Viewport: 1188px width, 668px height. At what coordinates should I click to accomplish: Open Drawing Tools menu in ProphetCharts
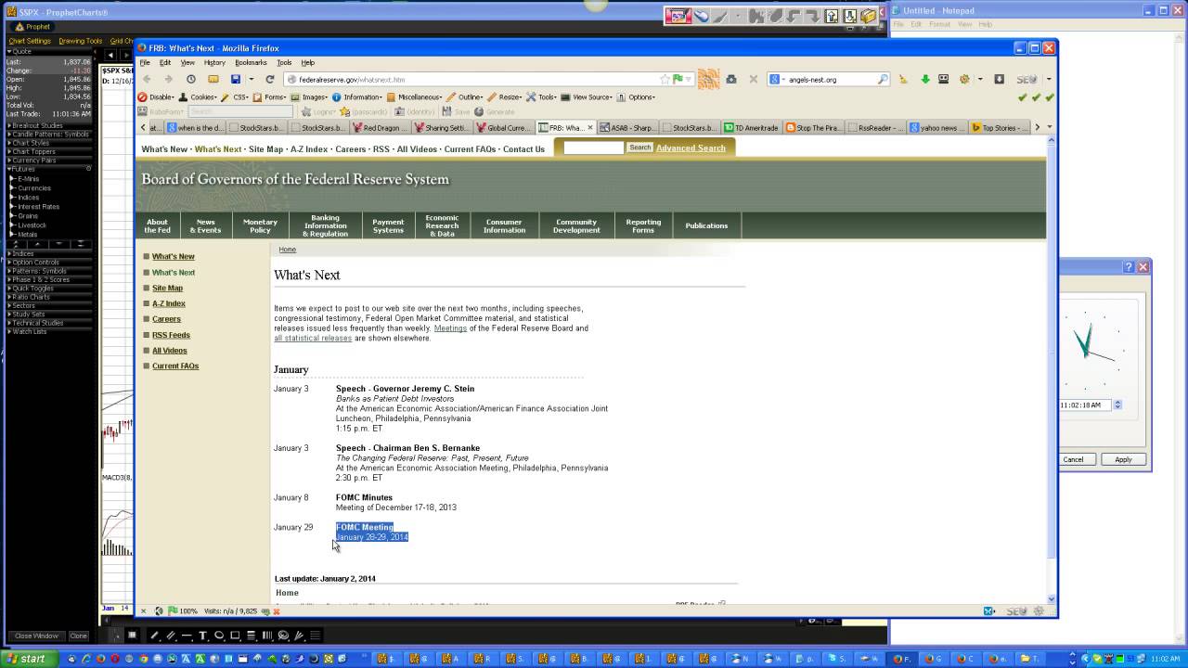coord(81,41)
